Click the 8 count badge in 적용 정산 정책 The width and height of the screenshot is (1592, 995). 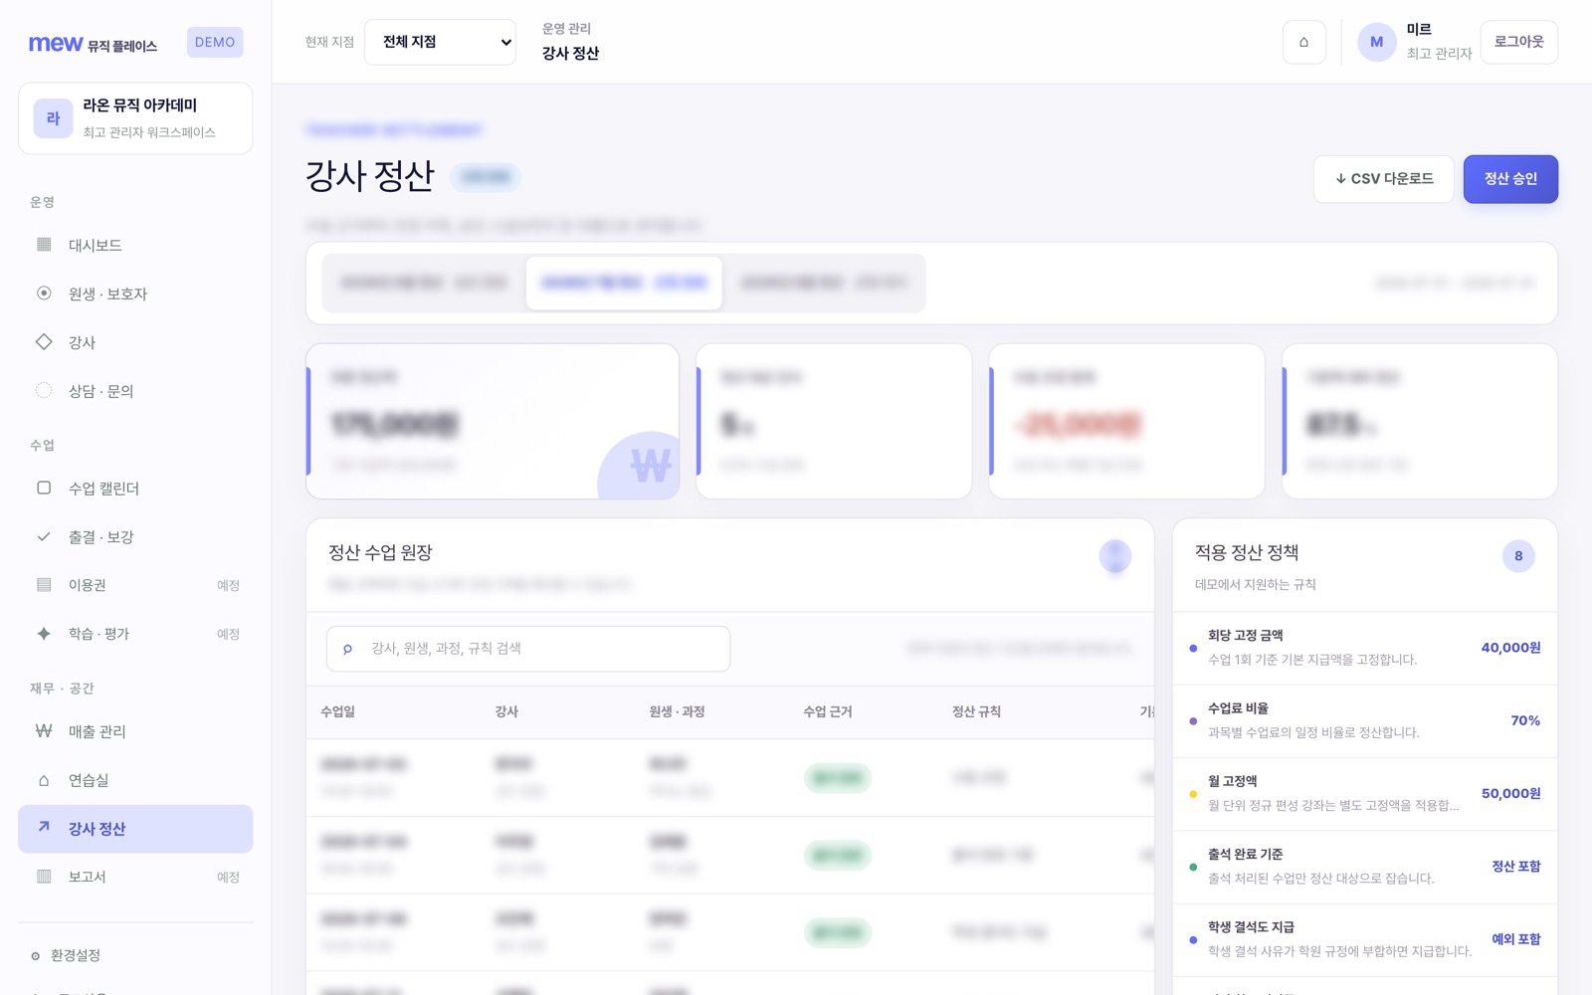click(1518, 556)
